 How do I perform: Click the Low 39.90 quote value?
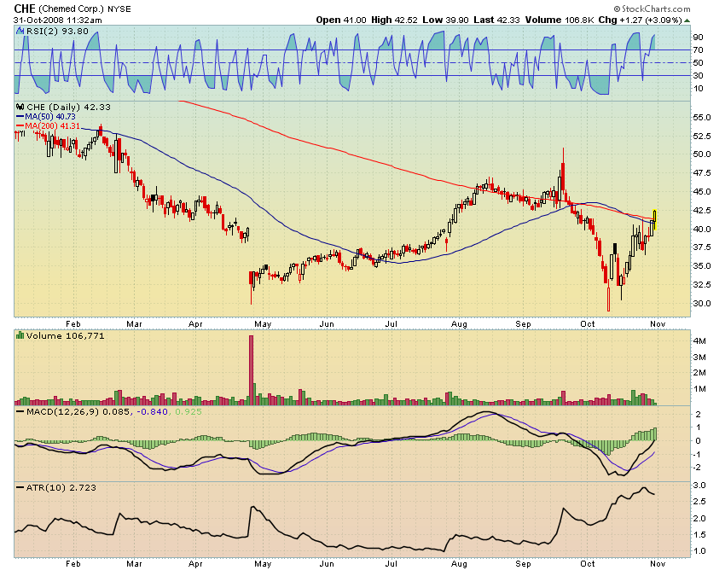click(x=445, y=20)
